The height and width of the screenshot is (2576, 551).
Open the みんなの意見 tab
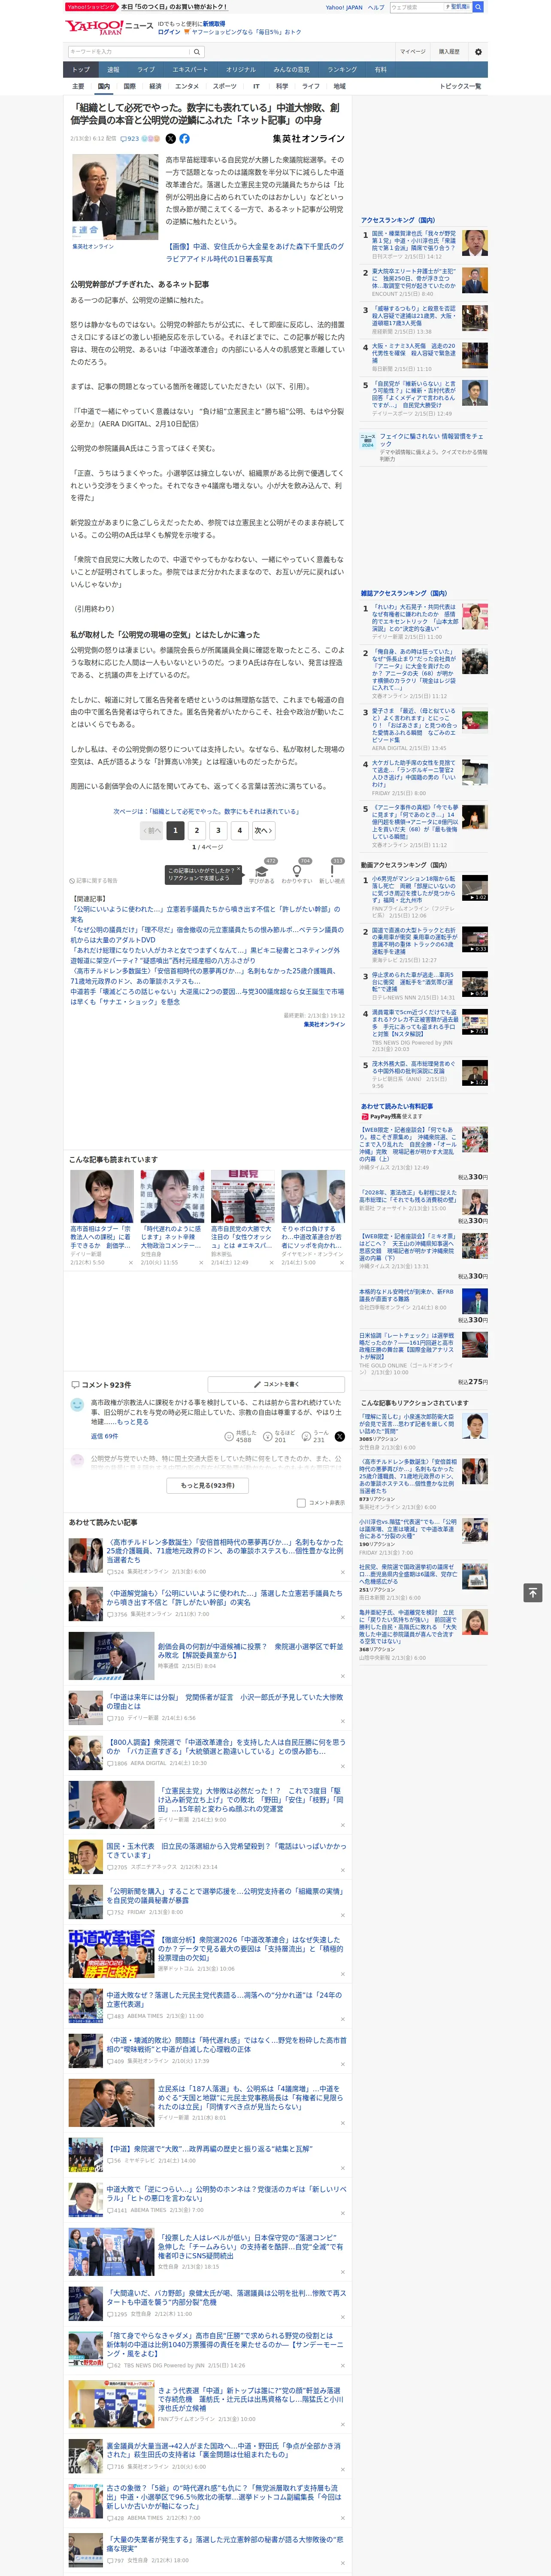(x=292, y=70)
